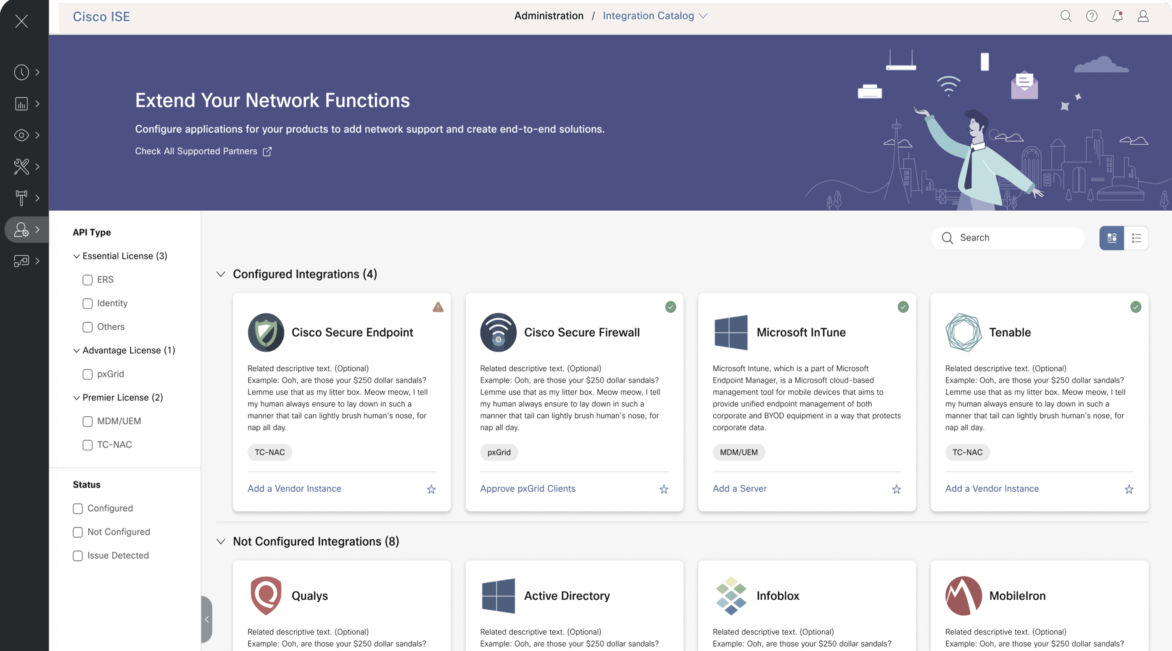Click green check status on Microsoft InTune card
Screen dimensions: 1172x651
tap(903, 307)
